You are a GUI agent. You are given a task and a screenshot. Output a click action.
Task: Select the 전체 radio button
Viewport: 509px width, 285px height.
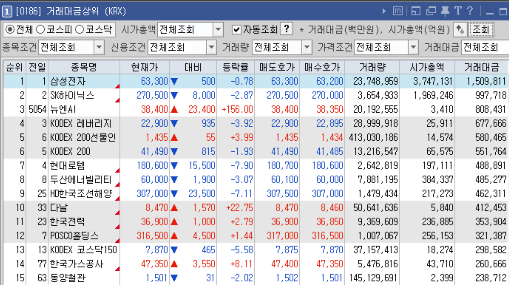(10, 30)
